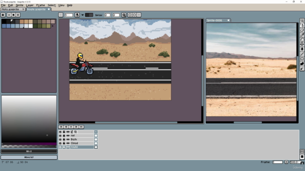The height and width of the screenshot is (171, 305).
Task: Hide the ref layer
Action: tap(61, 136)
